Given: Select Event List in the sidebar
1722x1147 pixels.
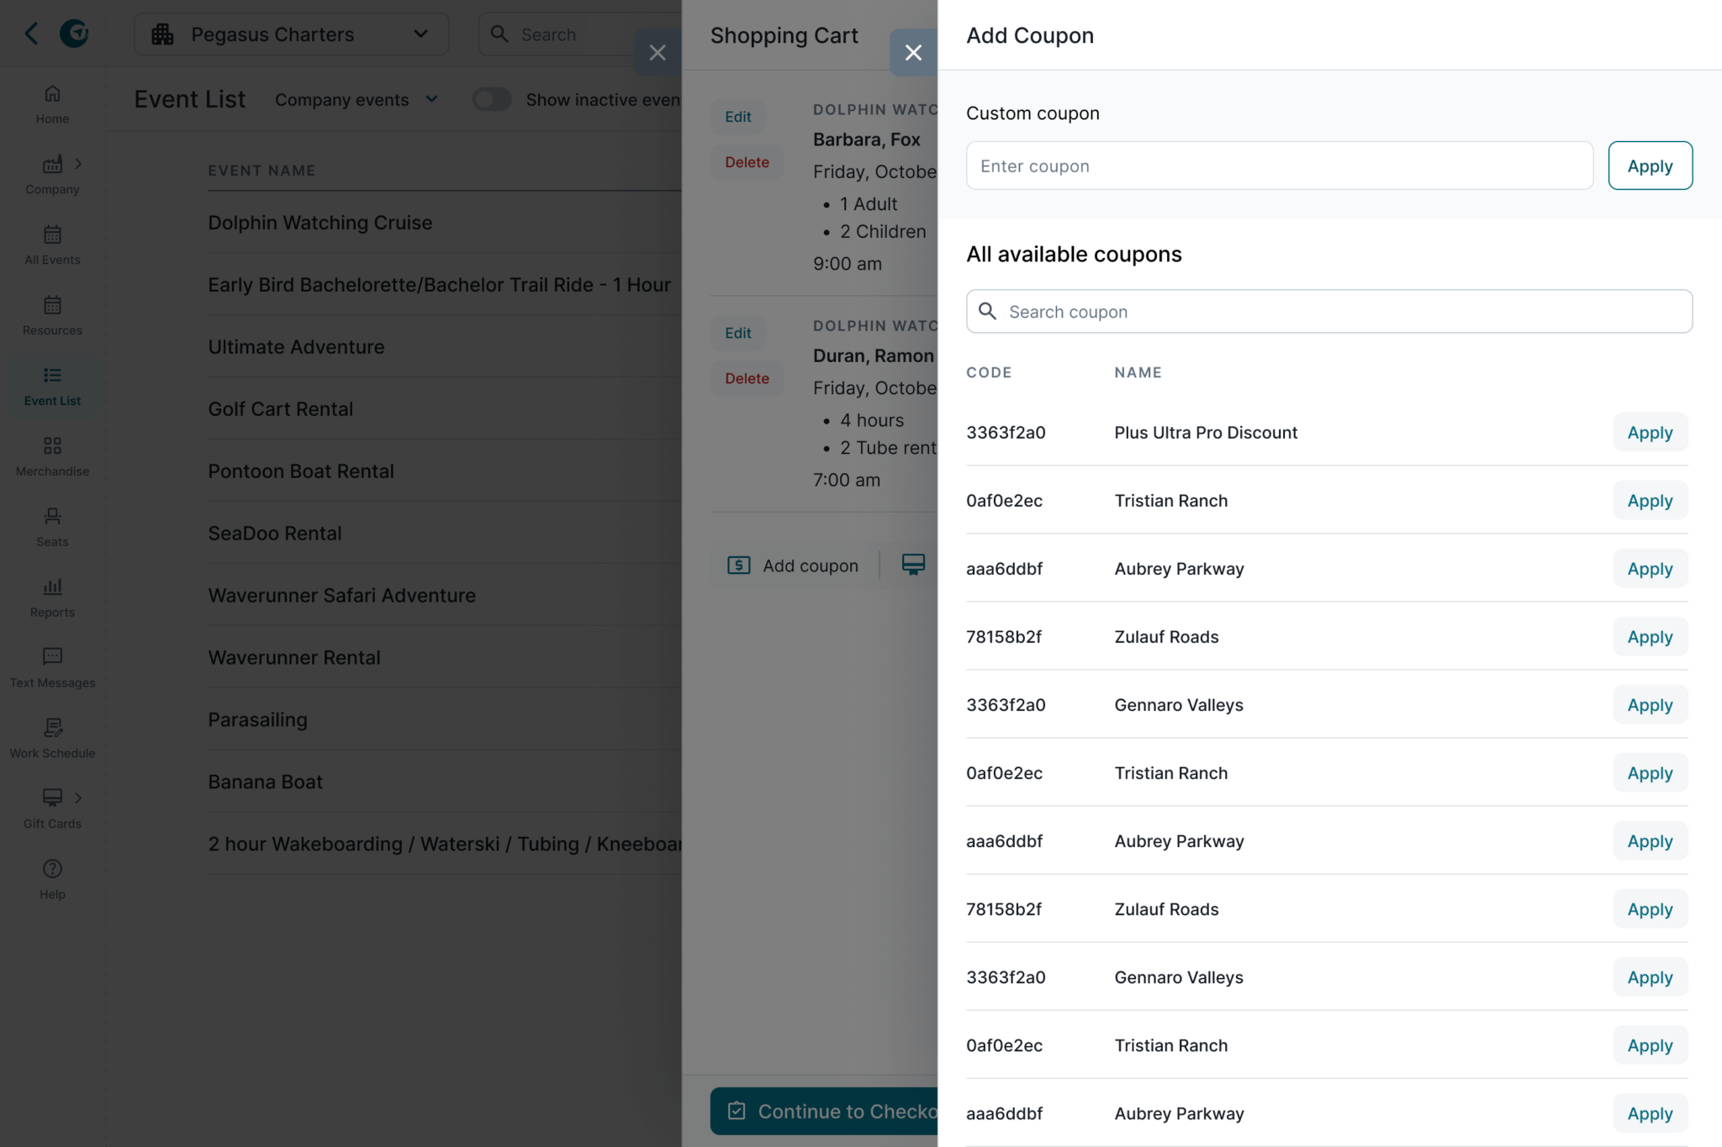Looking at the screenshot, I should (x=52, y=386).
